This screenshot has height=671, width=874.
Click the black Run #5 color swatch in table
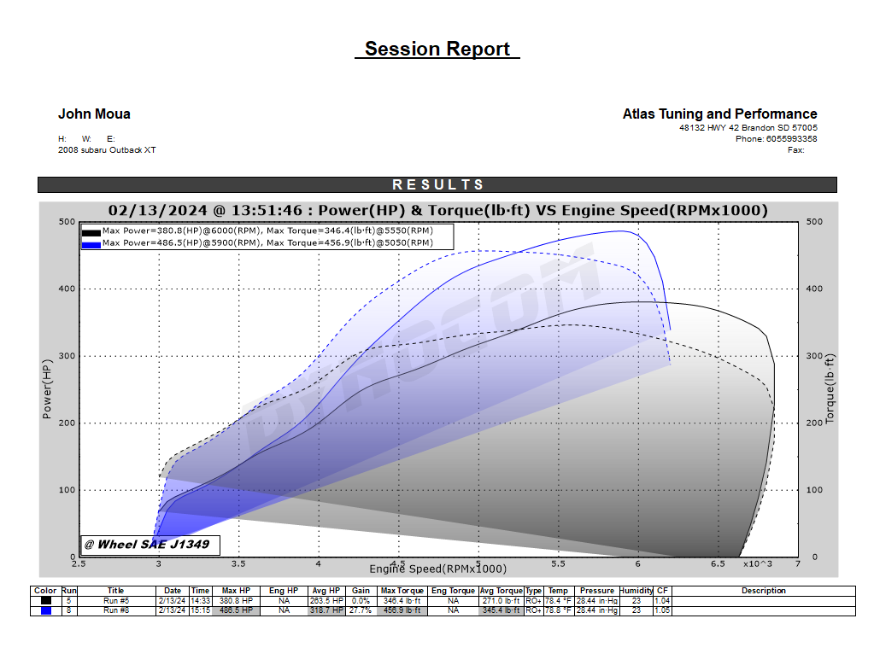pos(44,600)
